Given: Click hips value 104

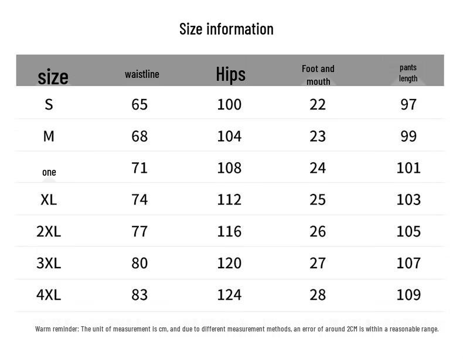Looking at the screenshot, I should pos(229,136).
